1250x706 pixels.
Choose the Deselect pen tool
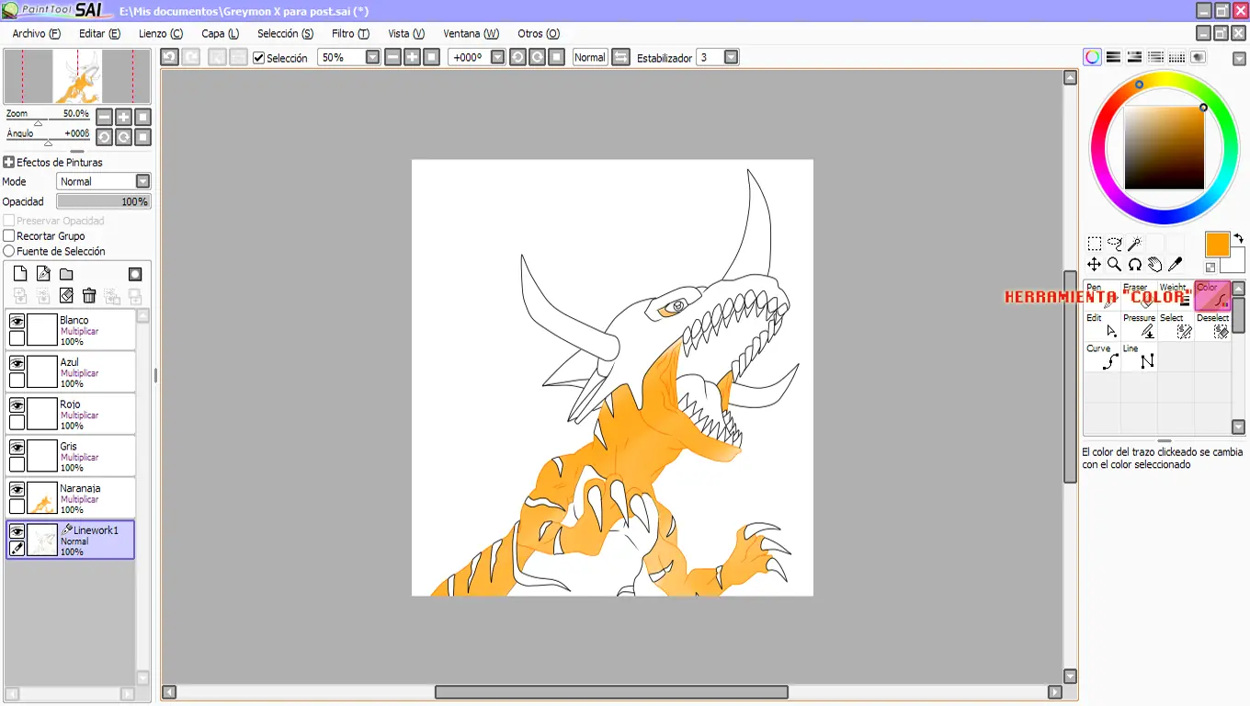click(1212, 326)
